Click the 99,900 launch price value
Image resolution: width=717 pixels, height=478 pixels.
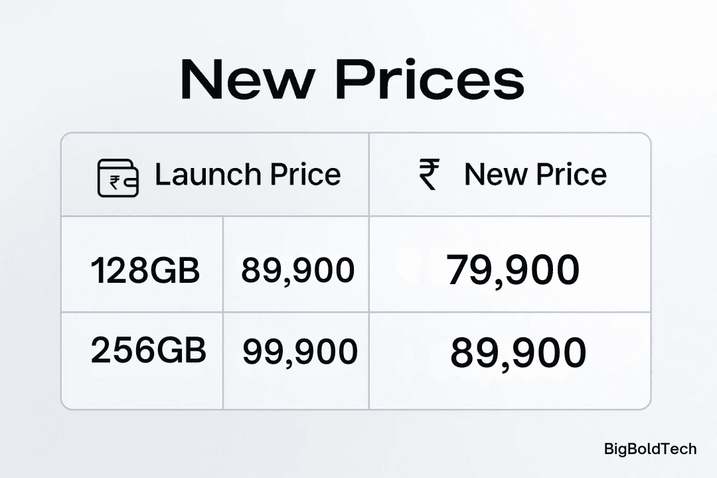click(x=299, y=351)
